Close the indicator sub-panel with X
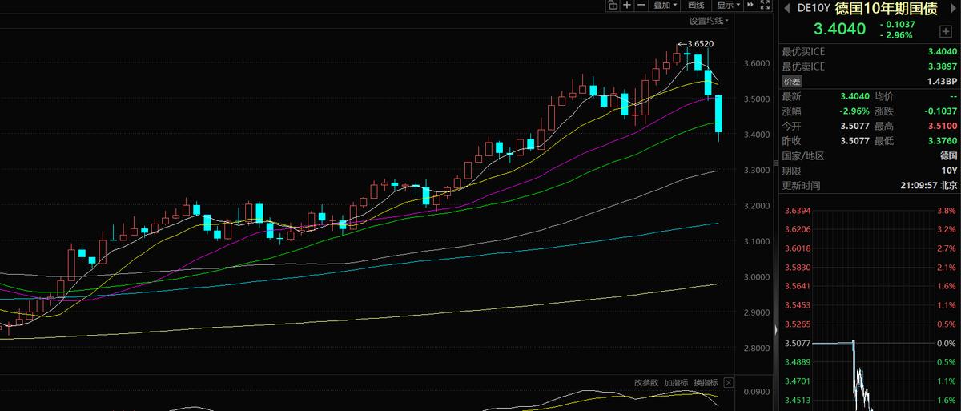The image size is (961, 411). [728, 383]
